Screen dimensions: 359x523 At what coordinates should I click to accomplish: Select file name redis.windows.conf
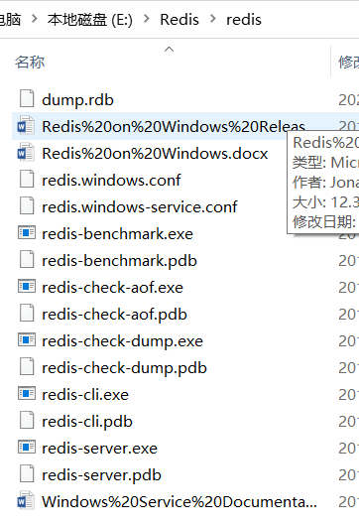click(x=111, y=181)
